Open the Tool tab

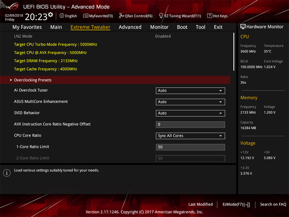[x=200, y=27]
